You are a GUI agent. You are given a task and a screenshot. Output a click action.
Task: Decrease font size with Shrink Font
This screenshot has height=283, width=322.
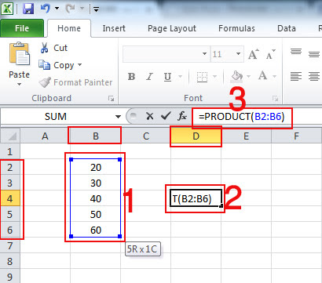[x=271, y=54]
